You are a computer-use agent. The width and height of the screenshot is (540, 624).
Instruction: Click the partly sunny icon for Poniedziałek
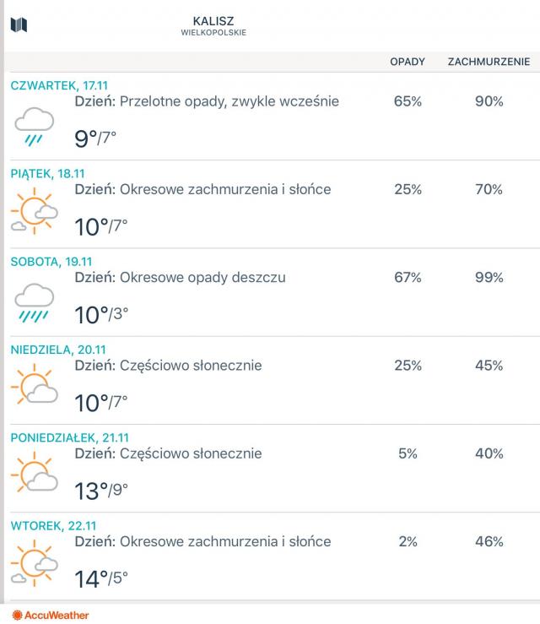(x=34, y=476)
